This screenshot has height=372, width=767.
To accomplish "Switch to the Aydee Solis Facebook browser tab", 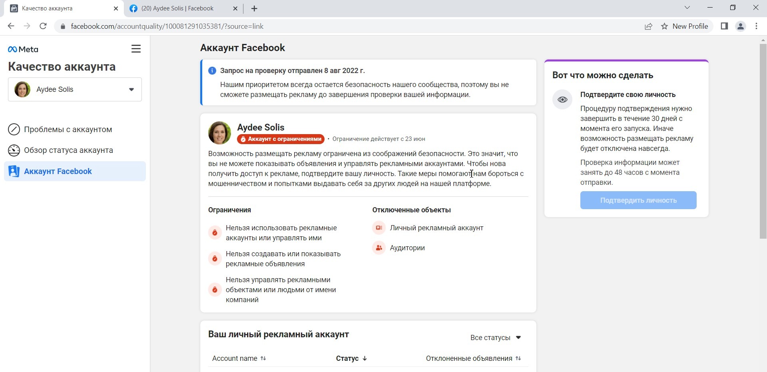I will [183, 8].
